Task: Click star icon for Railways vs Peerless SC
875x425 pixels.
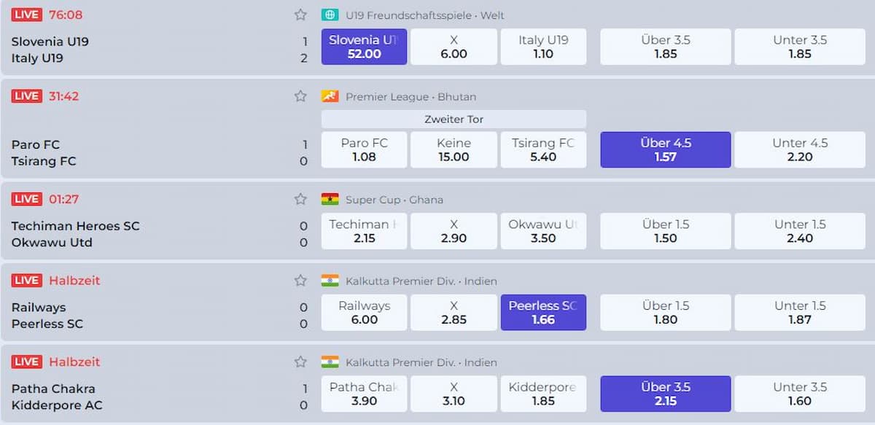Action: coord(300,281)
